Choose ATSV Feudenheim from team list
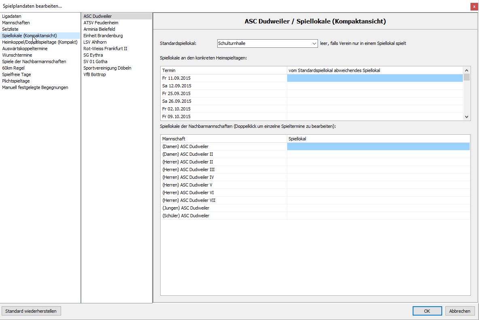Image resolution: width=479 pixels, height=320 pixels. pyautogui.click(x=101, y=23)
